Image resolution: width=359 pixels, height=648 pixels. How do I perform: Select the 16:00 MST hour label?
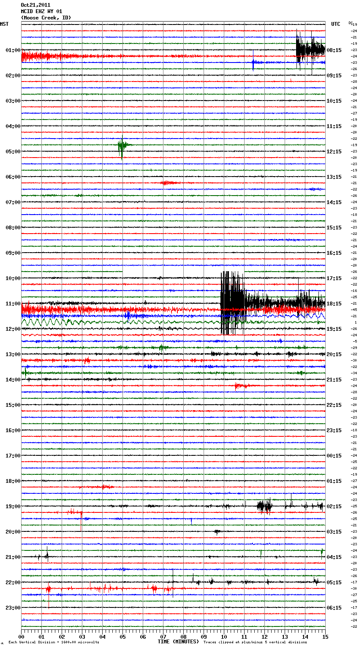[x=13, y=430]
